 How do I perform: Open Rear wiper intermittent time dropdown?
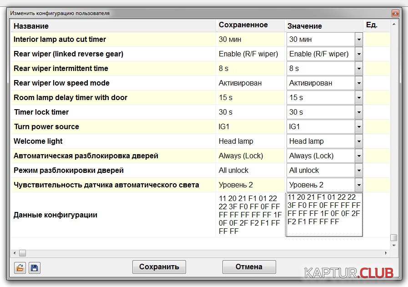pos(358,69)
